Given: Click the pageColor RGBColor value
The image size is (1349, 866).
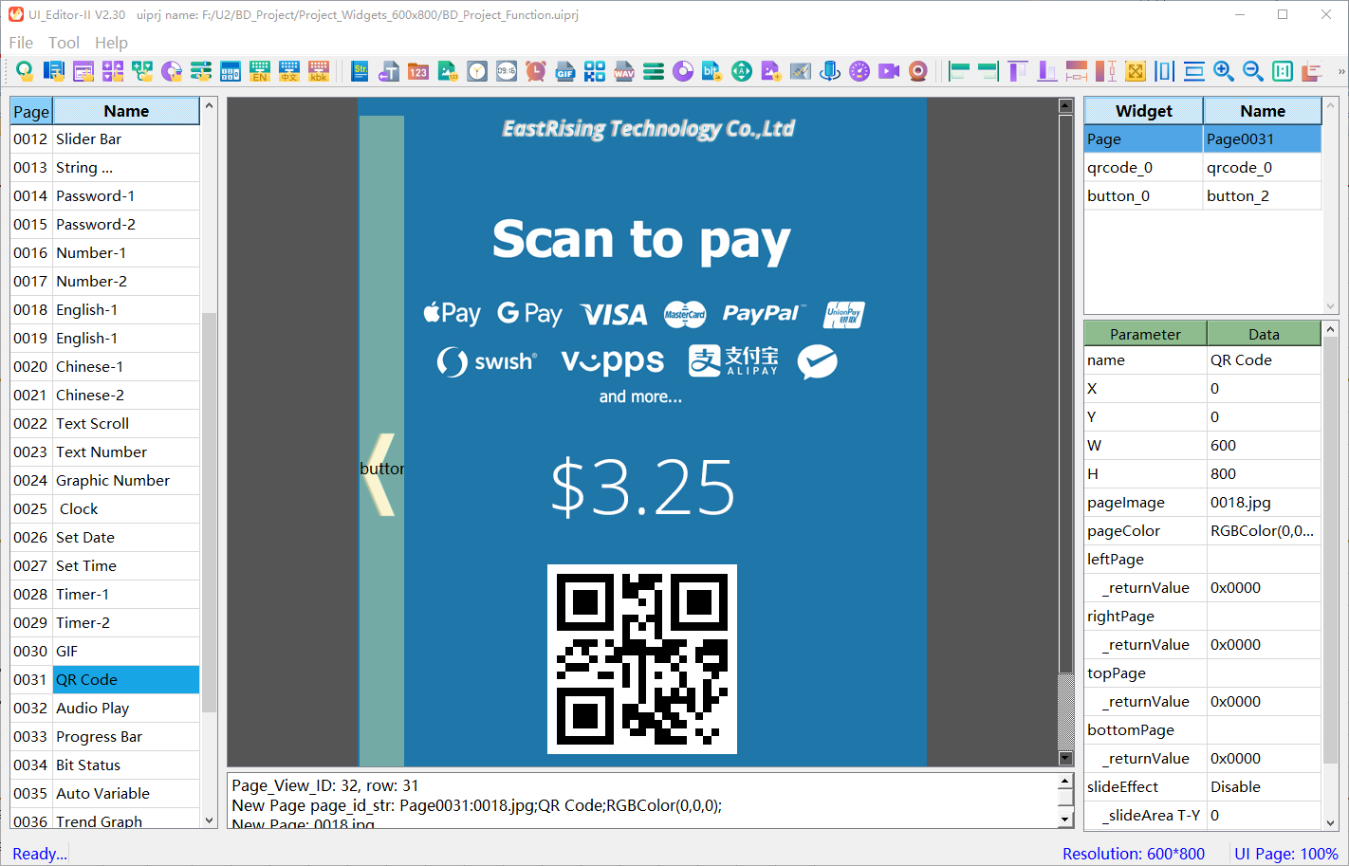Looking at the screenshot, I should 1264,531.
